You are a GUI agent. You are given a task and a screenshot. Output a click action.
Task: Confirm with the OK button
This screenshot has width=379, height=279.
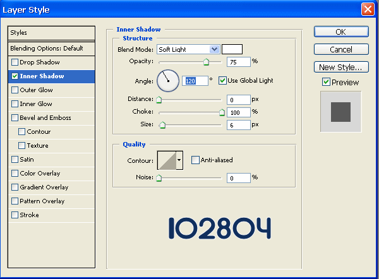(x=341, y=32)
